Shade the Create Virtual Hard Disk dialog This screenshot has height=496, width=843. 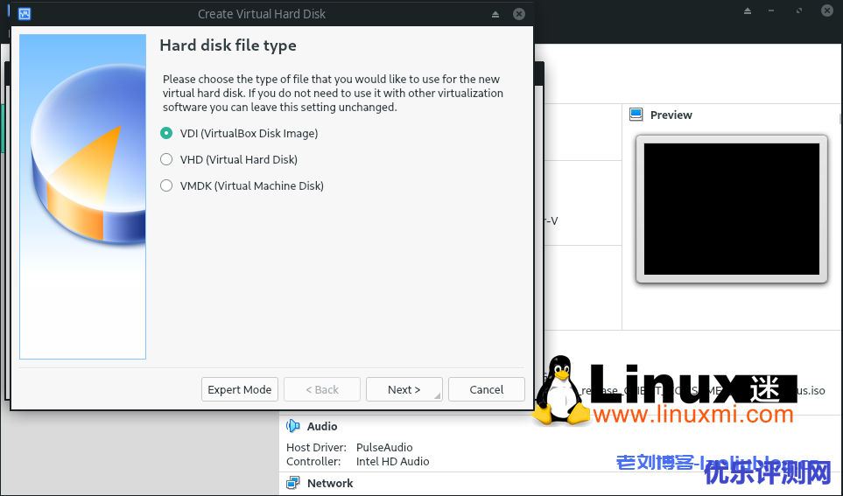click(x=495, y=14)
